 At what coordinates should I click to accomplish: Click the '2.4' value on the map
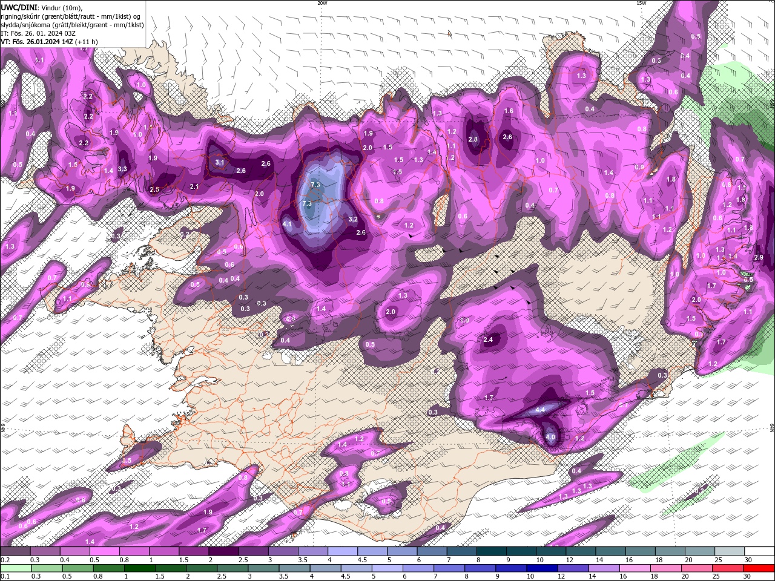(x=489, y=340)
